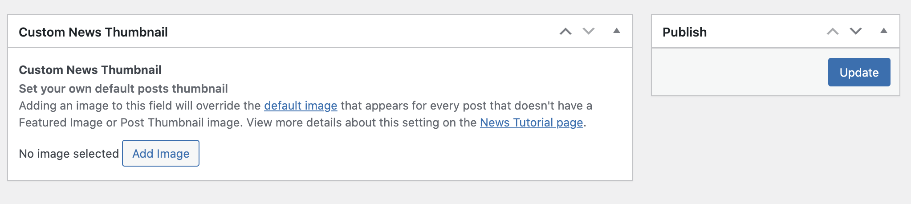Screen dimensions: 911x204
Task: Move the Publish panel down
Action: pyautogui.click(x=856, y=31)
